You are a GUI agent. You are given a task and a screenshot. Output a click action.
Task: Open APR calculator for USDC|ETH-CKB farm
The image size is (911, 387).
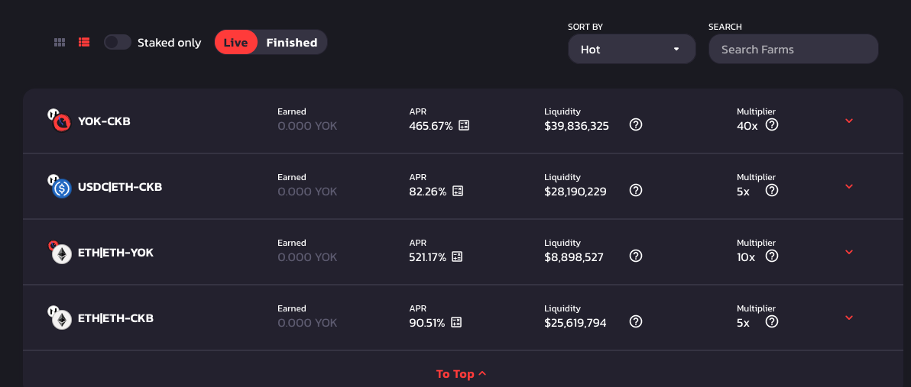pos(458,190)
